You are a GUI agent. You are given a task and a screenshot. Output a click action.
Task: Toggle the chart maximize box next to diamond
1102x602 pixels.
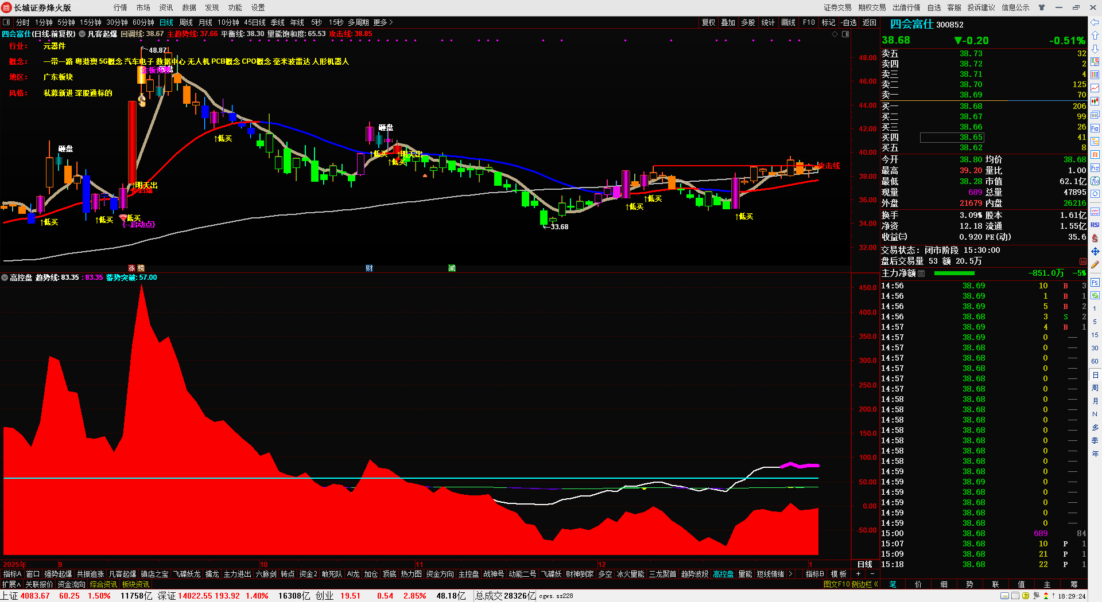(845, 34)
